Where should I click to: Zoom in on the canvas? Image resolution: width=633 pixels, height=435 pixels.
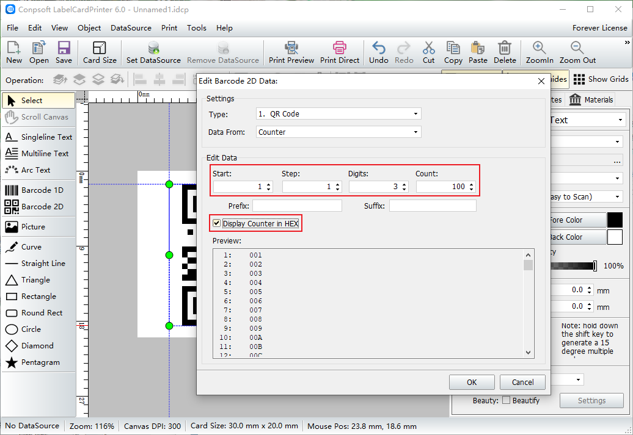[x=540, y=52]
